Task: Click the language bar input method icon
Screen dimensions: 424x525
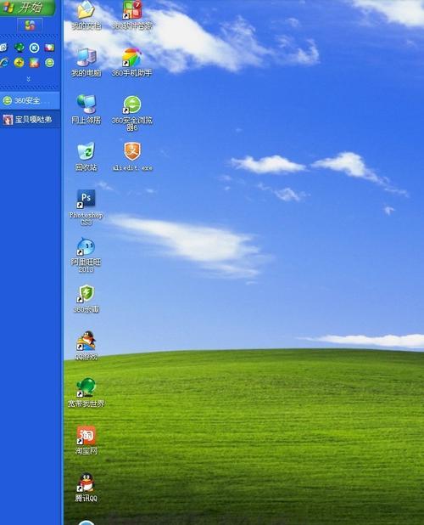Action: pos(30,25)
